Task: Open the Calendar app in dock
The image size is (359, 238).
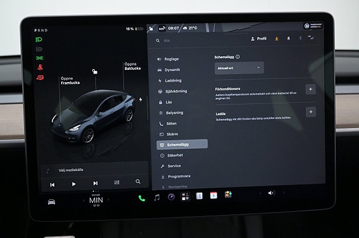Action: coord(214,195)
